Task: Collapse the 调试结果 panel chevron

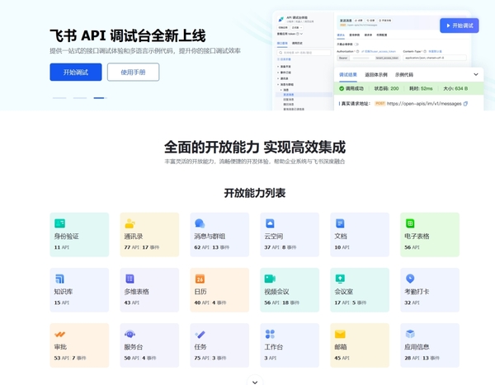Action: (x=477, y=74)
